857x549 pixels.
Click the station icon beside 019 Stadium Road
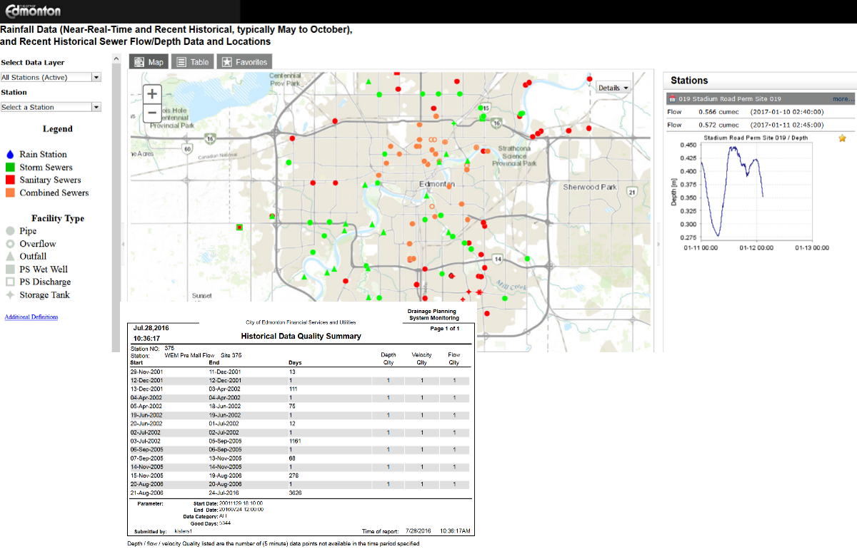click(671, 99)
